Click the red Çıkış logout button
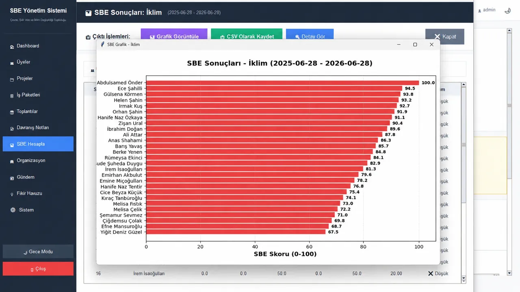 tap(38, 268)
